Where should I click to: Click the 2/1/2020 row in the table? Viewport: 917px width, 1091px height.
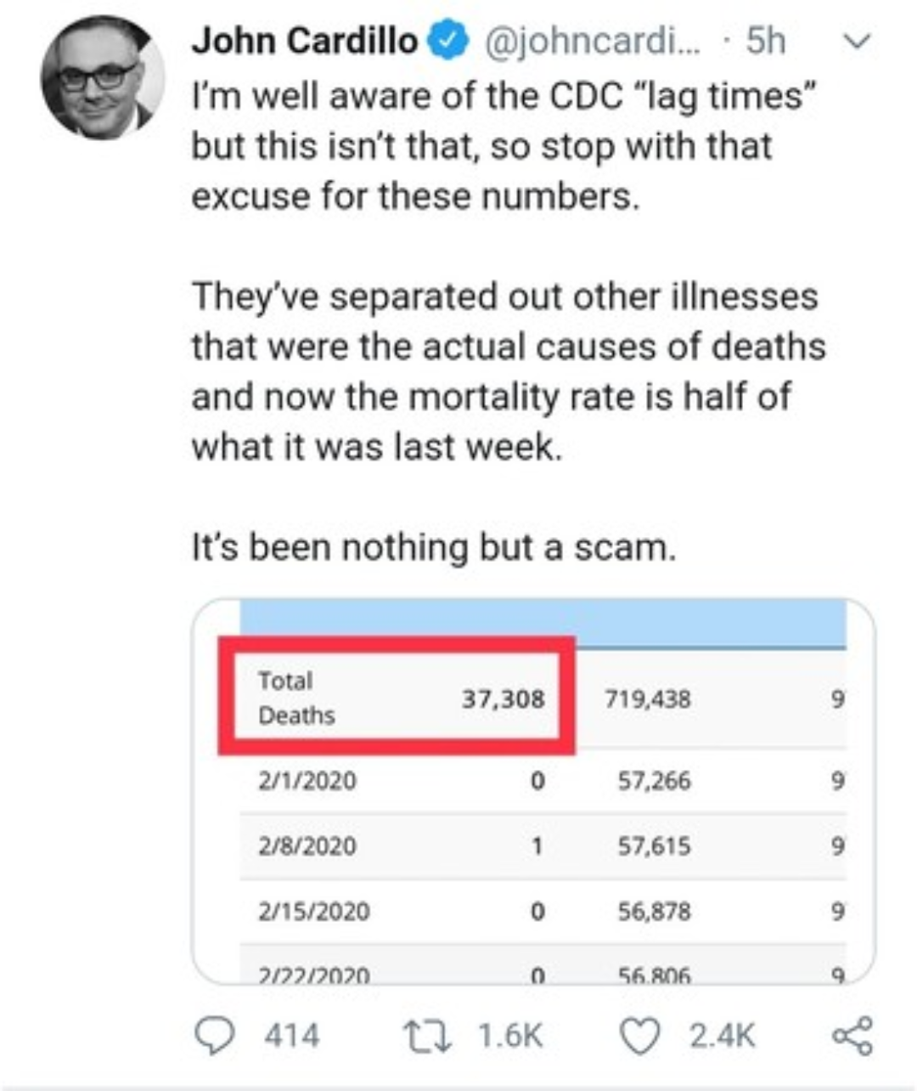[307, 780]
